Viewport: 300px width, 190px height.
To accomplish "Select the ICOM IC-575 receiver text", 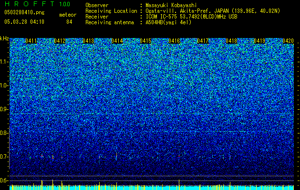I will [191, 17].
